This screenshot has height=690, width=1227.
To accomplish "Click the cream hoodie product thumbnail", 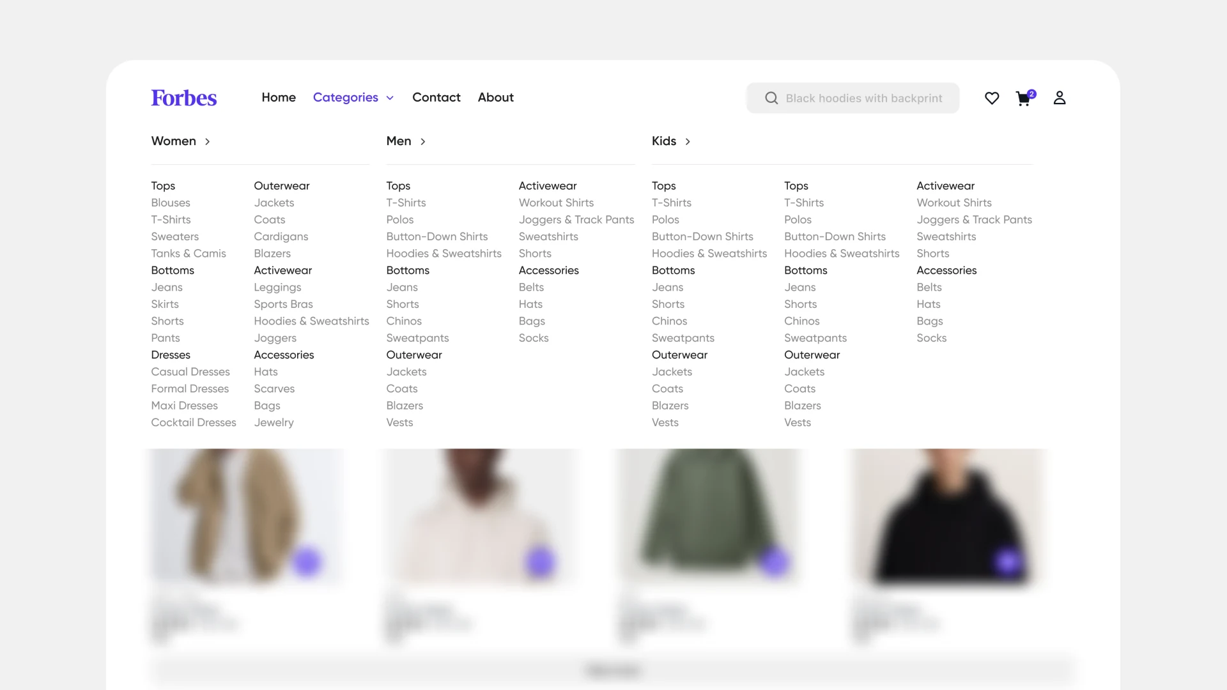I will point(481,516).
